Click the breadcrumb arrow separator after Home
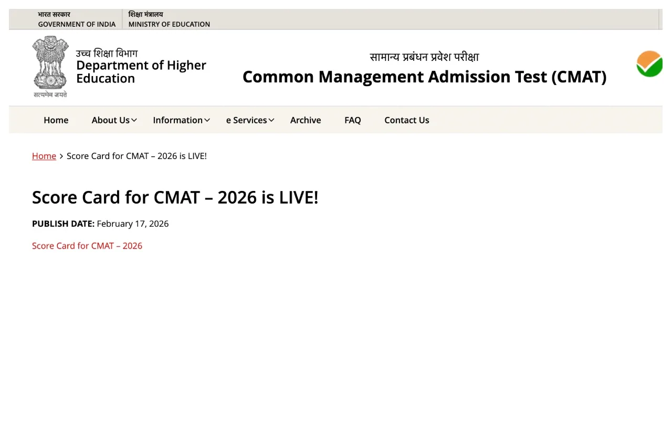 [x=61, y=156]
